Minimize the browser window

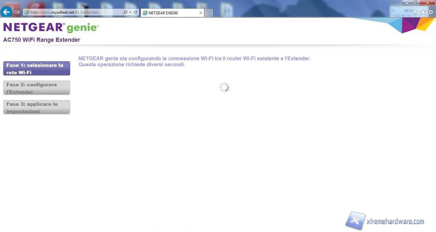tap(407, 3)
